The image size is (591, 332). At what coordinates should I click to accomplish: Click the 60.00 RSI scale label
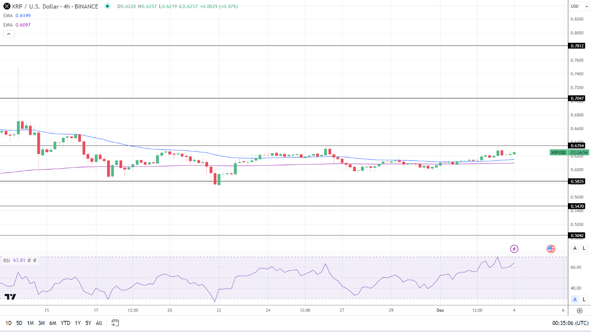click(x=576, y=267)
